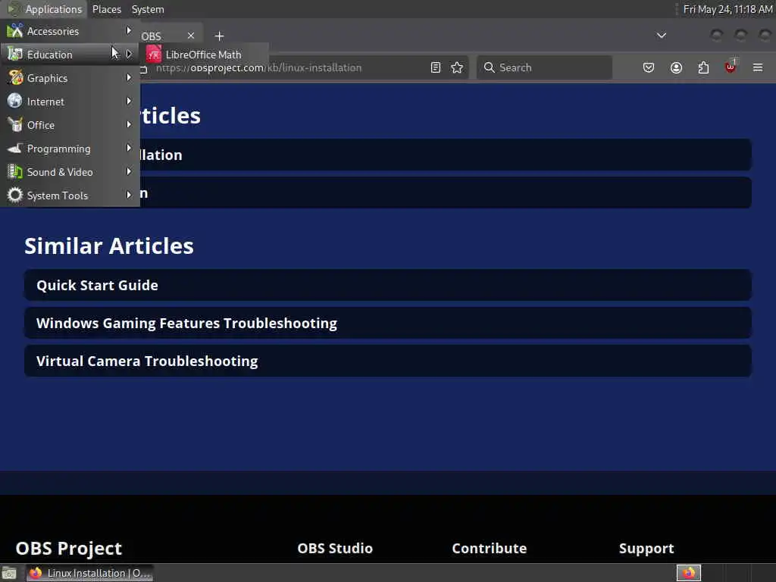Click the Firefox Search field

pos(544,67)
